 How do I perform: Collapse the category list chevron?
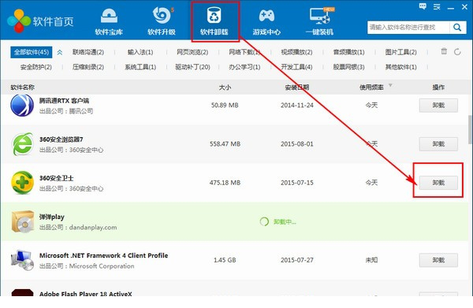[x=60, y=53]
